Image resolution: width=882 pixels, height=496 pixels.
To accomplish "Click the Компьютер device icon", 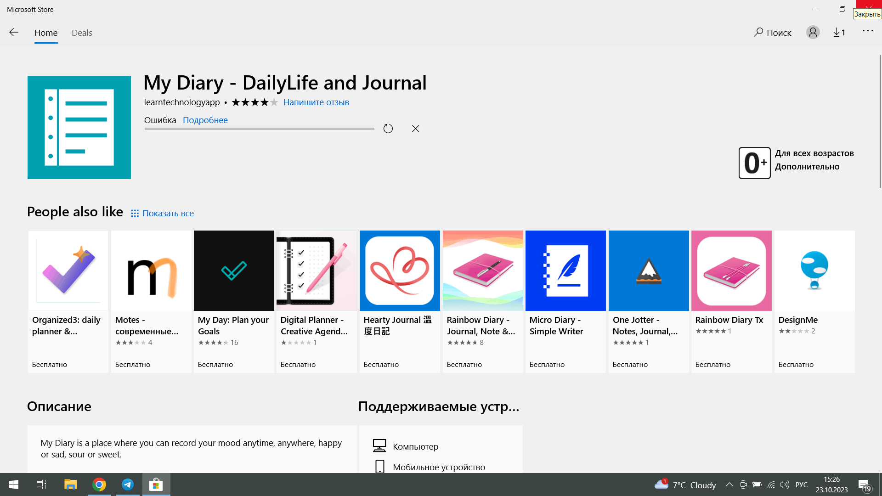I will point(379,445).
